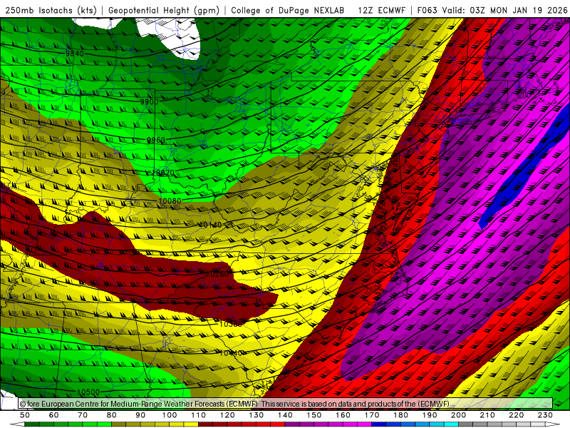Click the 110 value on the color scale
This screenshot has width=570, height=428.
tap(199, 415)
